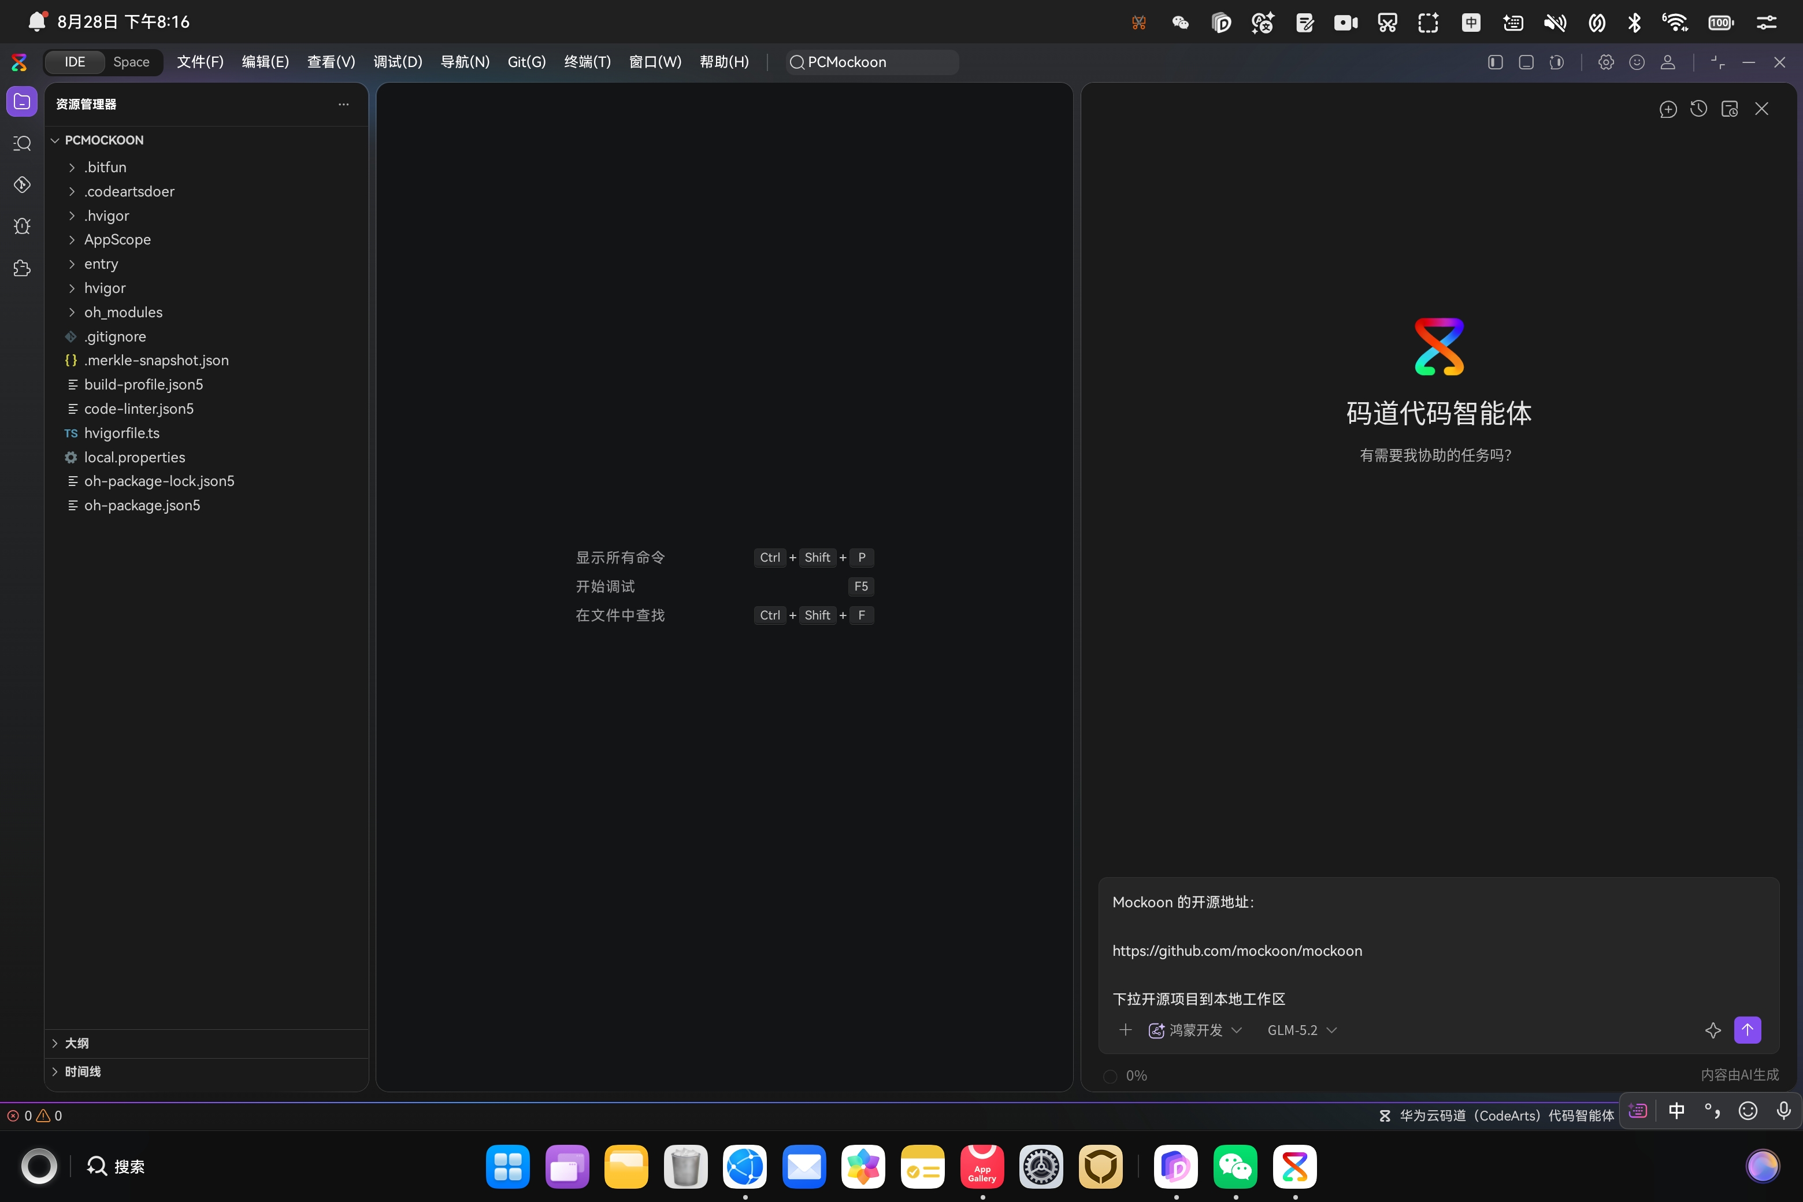Open App Gallery from the dock
The height and width of the screenshot is (1202, 1803).
[x=982, y=1167]
